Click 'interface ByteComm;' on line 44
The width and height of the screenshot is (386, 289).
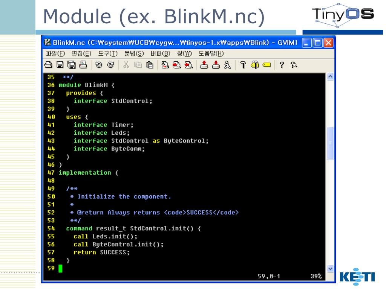pyautogui.click(x=109, y=149)
